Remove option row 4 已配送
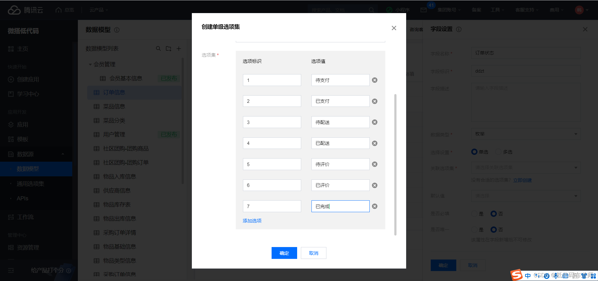Viewport: 598px width, 281px height. click(375, 143)
